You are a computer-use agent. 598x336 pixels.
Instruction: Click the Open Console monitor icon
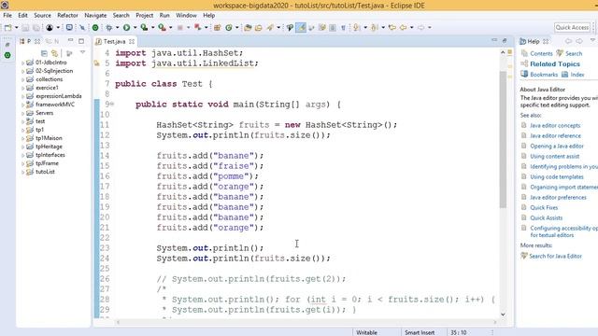coord(69,27)
